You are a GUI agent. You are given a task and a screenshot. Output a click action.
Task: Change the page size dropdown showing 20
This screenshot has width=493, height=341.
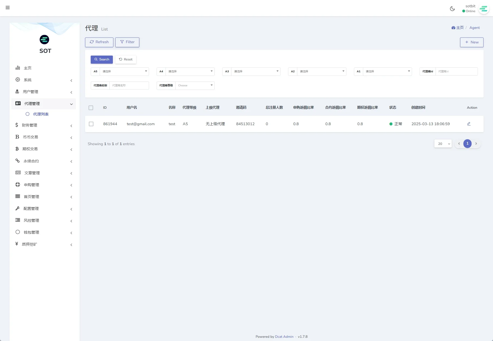tap(443, 144)
